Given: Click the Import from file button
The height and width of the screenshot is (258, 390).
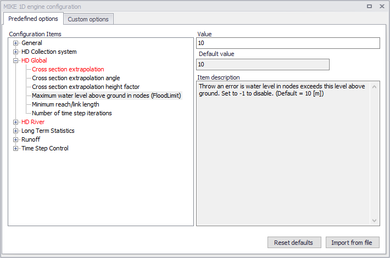Looking at the screenshot, I should tap(352, 242).
